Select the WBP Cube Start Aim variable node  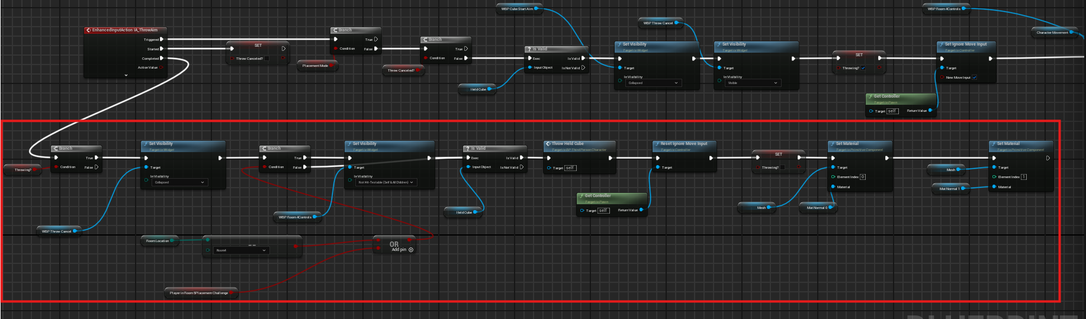tap(519, 9)
